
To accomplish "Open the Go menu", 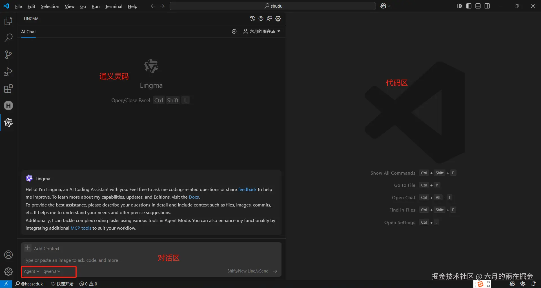I will (83, 6).
